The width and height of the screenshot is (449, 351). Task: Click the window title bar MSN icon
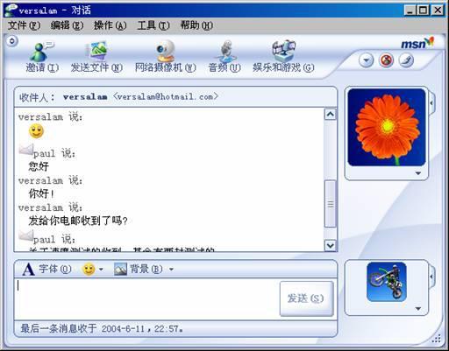(11, 10)
